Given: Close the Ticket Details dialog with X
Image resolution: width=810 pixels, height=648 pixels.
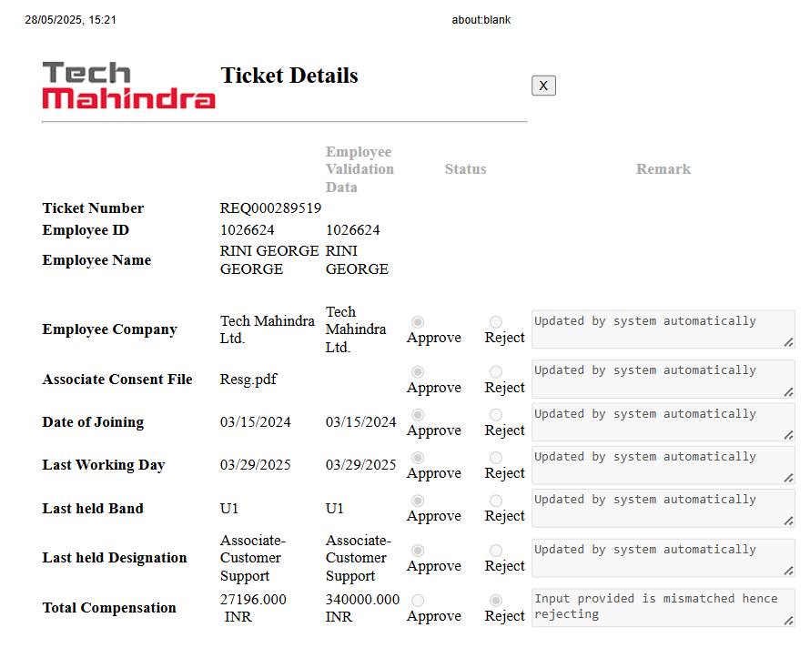Looking at the screenshot, I should pos(543,86).
